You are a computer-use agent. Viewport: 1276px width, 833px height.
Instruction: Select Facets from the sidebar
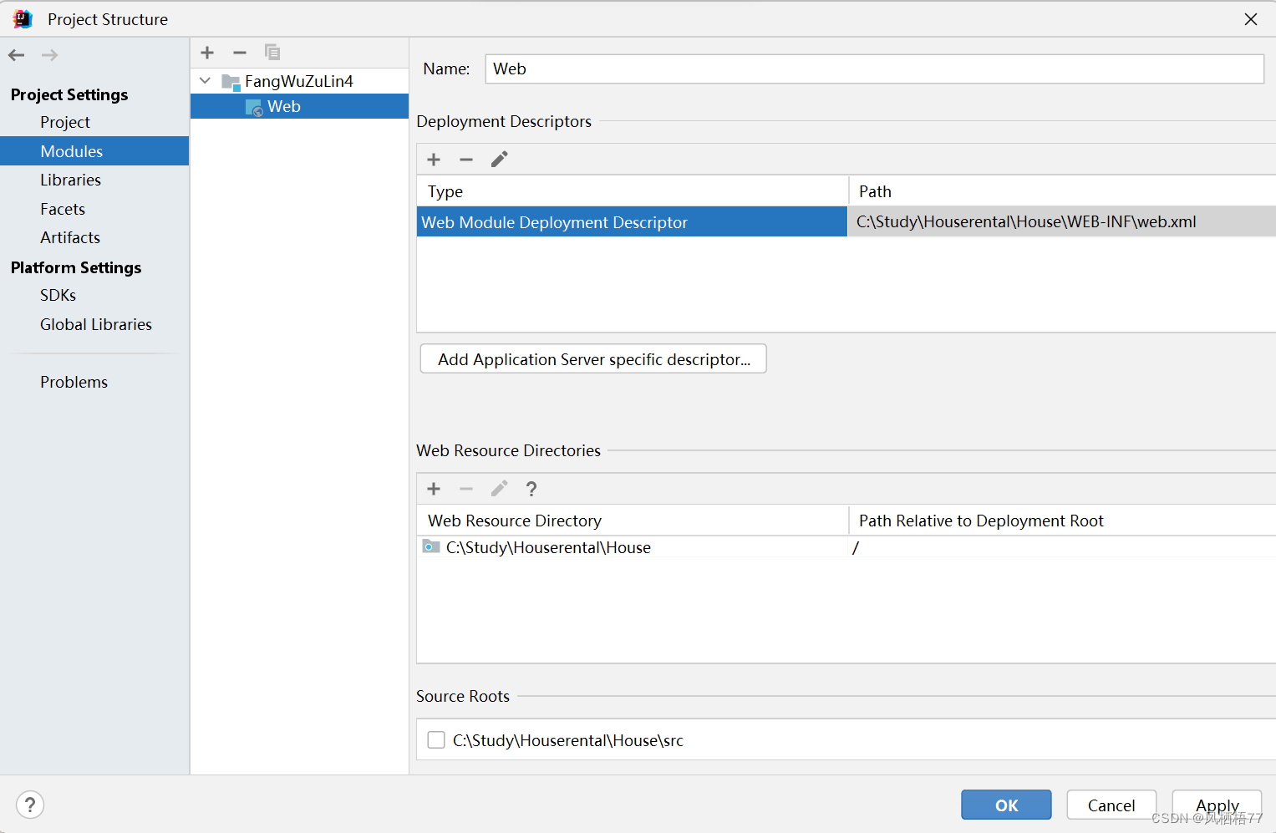point(62,209)
